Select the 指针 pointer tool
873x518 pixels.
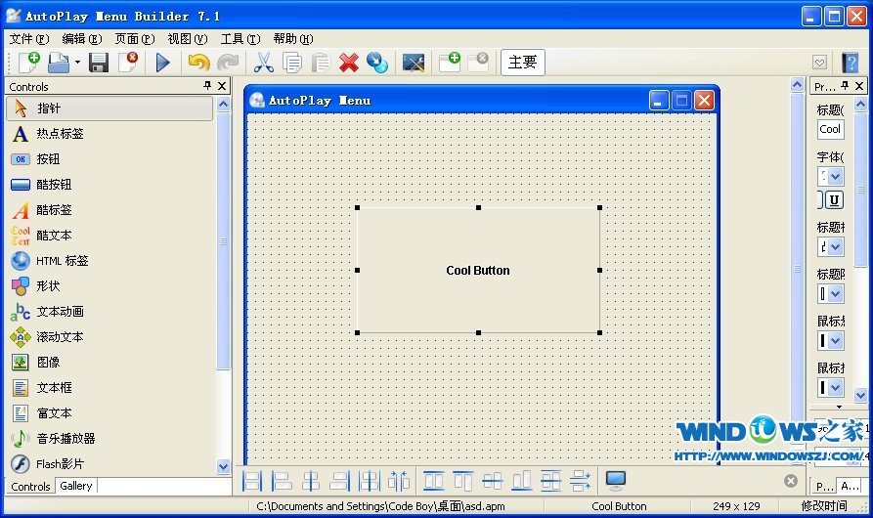point(109,108)
